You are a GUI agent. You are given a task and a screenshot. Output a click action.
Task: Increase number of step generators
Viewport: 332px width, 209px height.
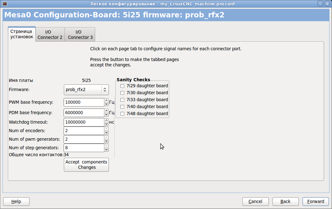pos(106,146)
